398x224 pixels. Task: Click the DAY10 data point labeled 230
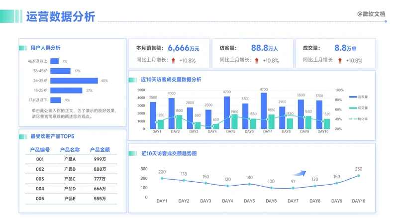(x=359, y=176)
